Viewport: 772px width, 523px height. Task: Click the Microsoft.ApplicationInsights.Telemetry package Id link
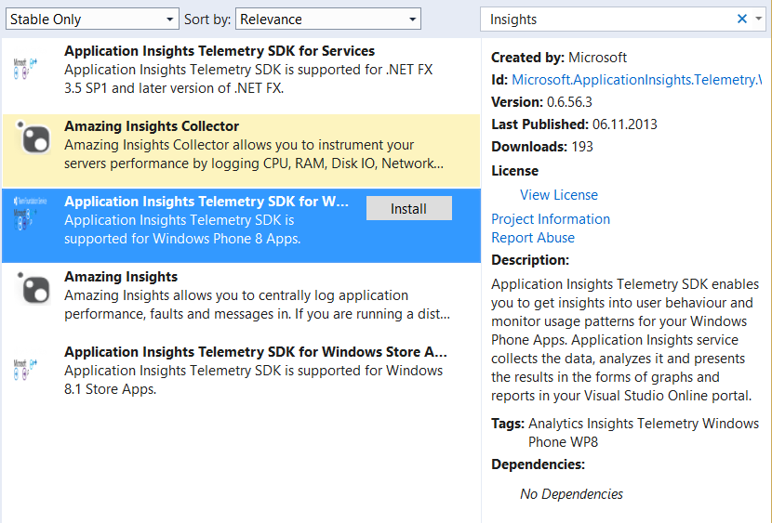[636, 80]
